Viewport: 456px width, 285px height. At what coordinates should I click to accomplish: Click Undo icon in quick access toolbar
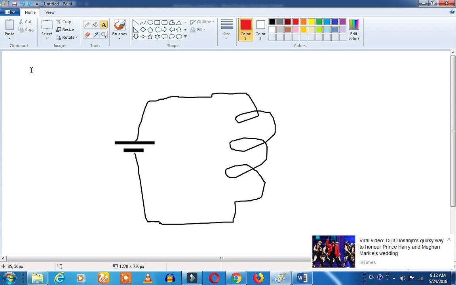[23, 4]
